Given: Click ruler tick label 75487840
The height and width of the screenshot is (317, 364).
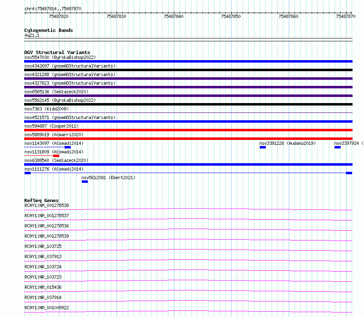Looking at the screenshot, I should point(174,16).
